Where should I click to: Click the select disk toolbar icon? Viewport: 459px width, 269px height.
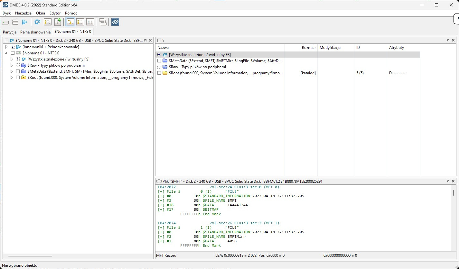click(5, 22)
